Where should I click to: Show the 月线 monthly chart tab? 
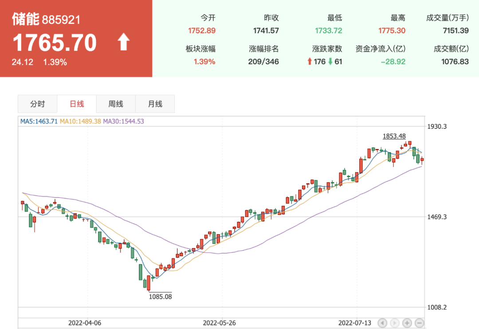click(155, 104)
